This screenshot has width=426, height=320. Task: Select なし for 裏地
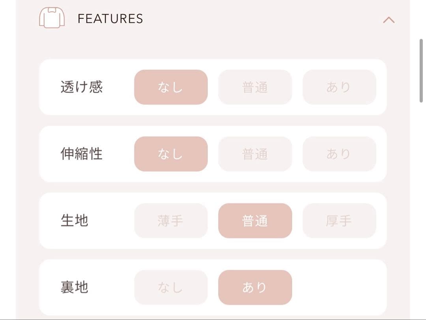[171, 287]
